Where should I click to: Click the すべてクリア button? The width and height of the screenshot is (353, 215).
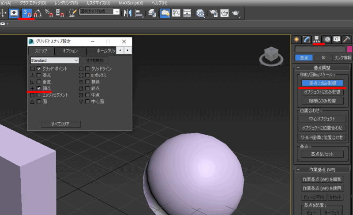tap(60, 124)
